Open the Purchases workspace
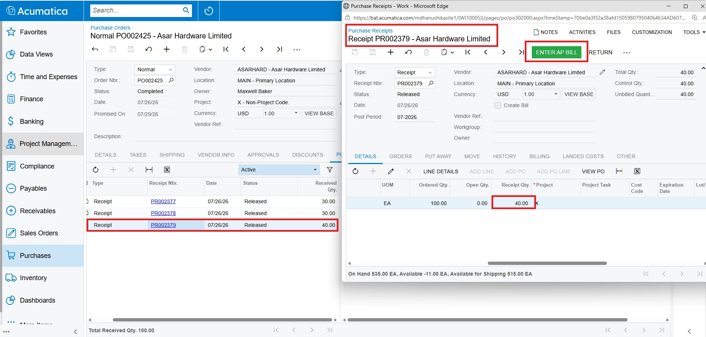This screenshot has height=337, width=706. coord(43,256)
